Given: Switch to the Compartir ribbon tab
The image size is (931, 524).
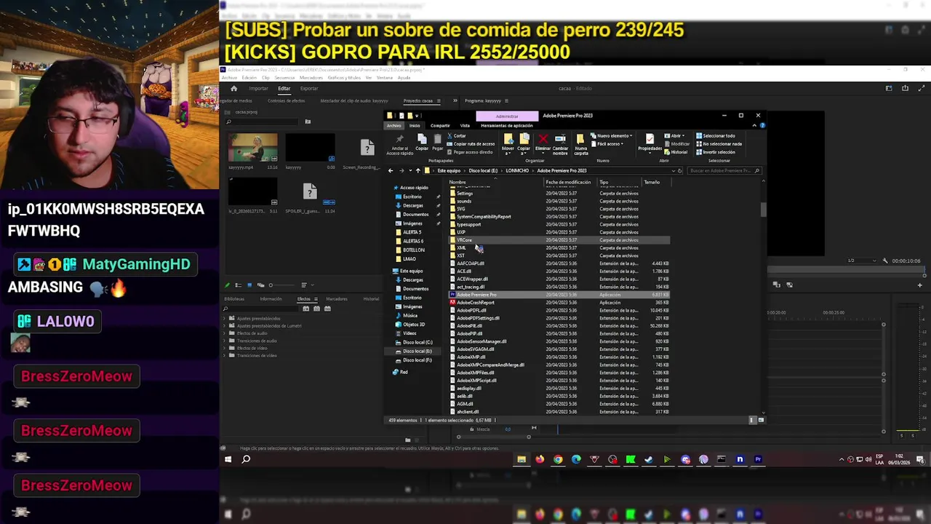Looking at the screenshot, I should [440, 126].
